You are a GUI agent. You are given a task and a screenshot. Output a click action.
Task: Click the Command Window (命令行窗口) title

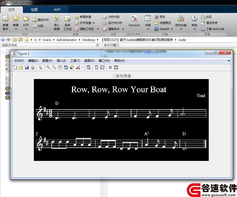[111, 45]
